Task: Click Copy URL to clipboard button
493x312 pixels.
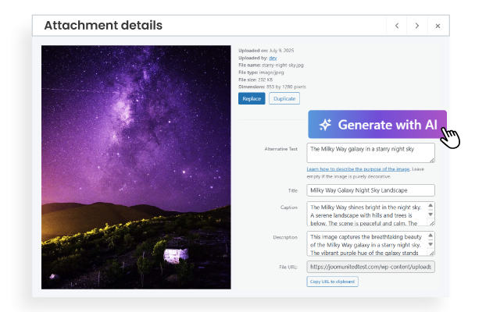Action: 332,281
